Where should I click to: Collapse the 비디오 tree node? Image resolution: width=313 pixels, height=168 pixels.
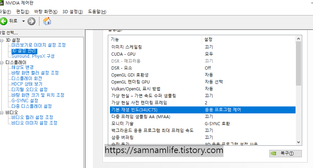pyautogui.click(x=2, y=113)
